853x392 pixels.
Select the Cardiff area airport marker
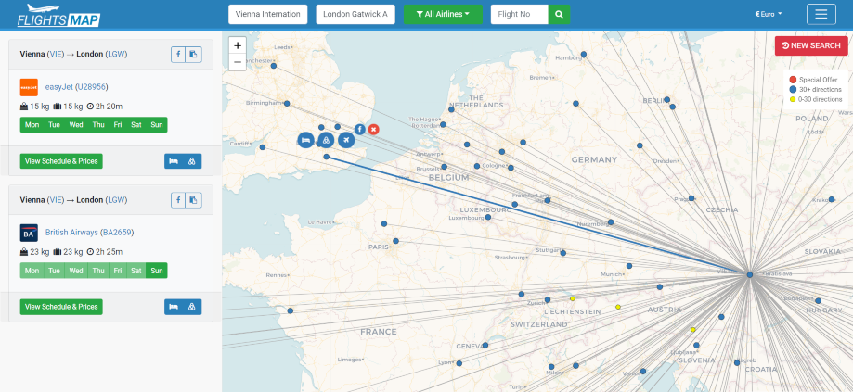coord(262,147)
